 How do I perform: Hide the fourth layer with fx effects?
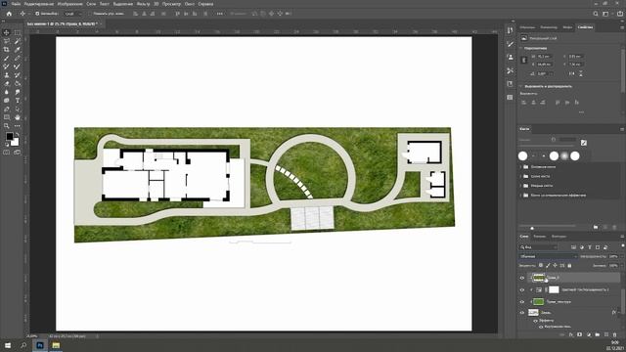(521, 313)
